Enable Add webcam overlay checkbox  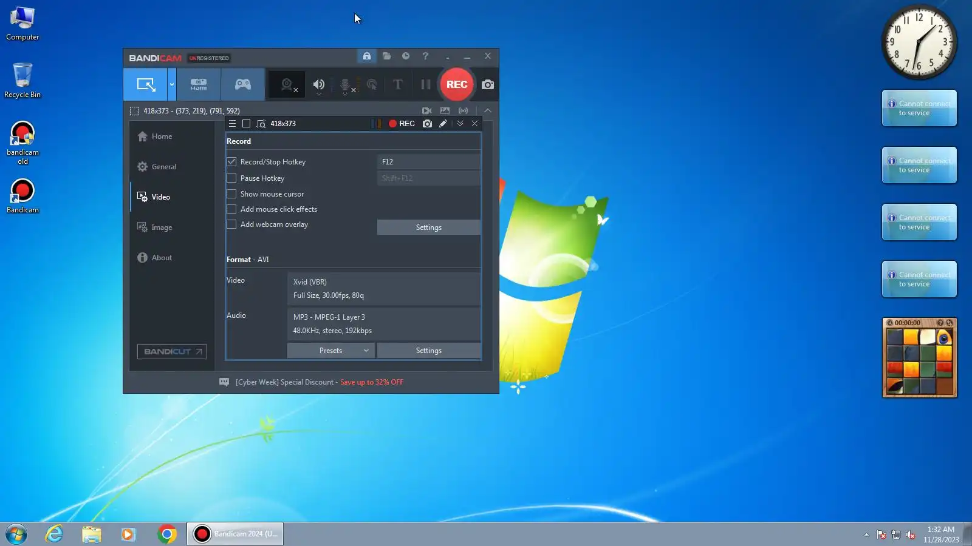[231, 224]
